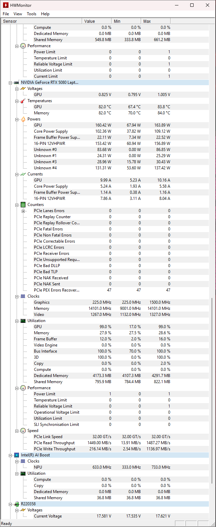Screen dimensions: 216x527
Task: Click the Max column header
Action: [x=156, y=21]
